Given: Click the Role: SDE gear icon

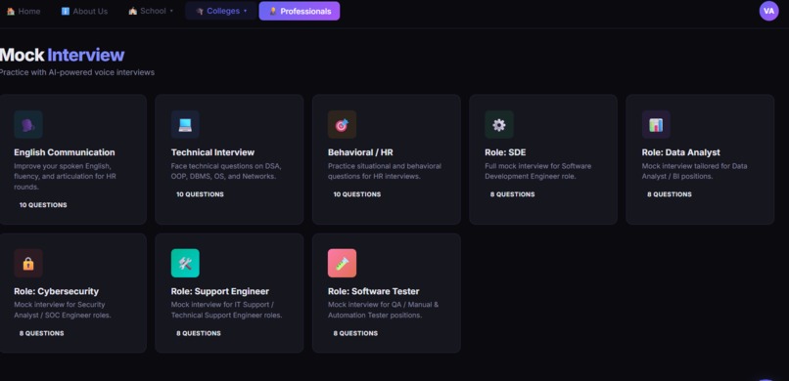Looking at the screenshot, I should click(x=499, y=124).
